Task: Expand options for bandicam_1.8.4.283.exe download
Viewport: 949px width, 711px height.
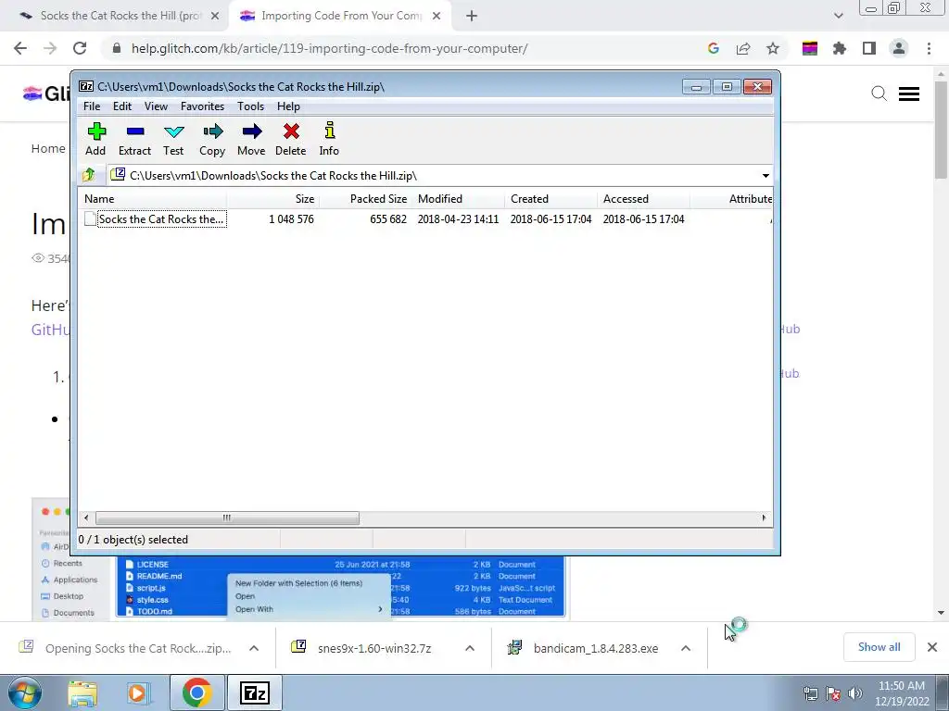Action: (686, 648)
